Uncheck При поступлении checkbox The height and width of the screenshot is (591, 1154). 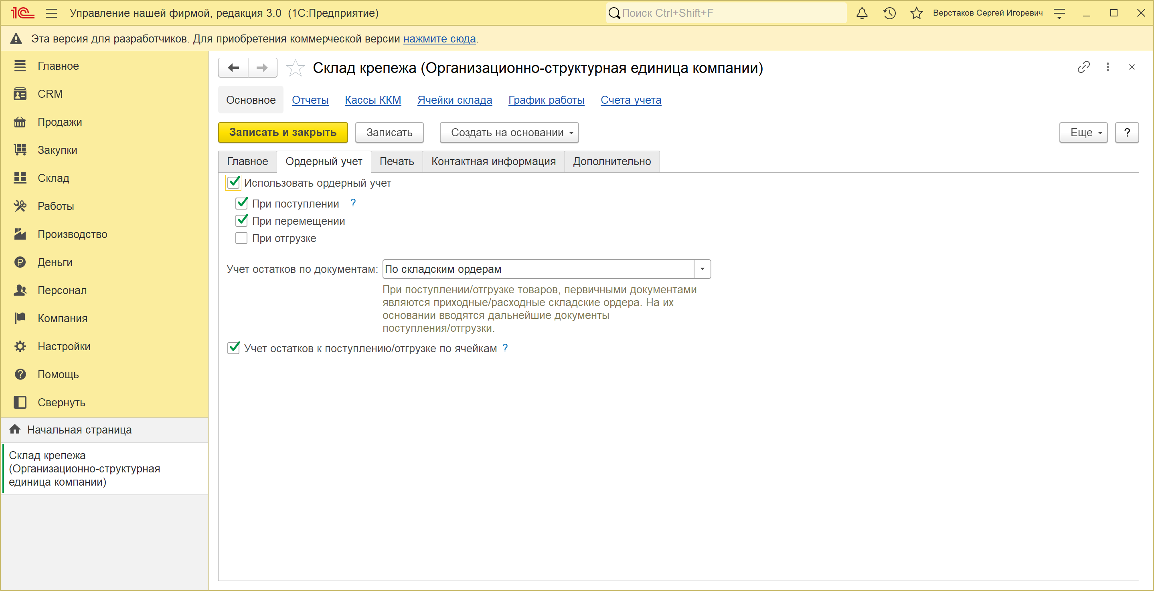[x=241, y=203]
